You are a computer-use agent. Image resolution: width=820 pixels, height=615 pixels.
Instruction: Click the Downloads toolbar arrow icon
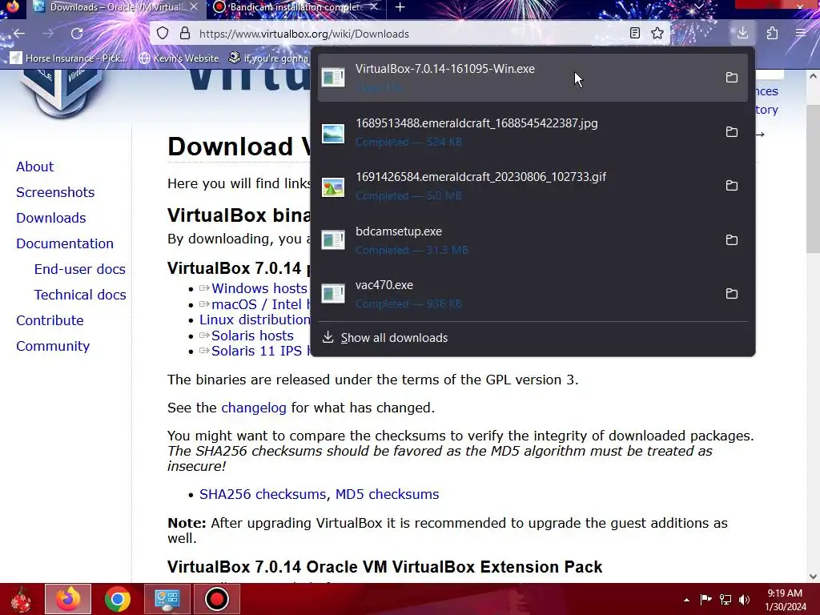[x=742, y=34]
